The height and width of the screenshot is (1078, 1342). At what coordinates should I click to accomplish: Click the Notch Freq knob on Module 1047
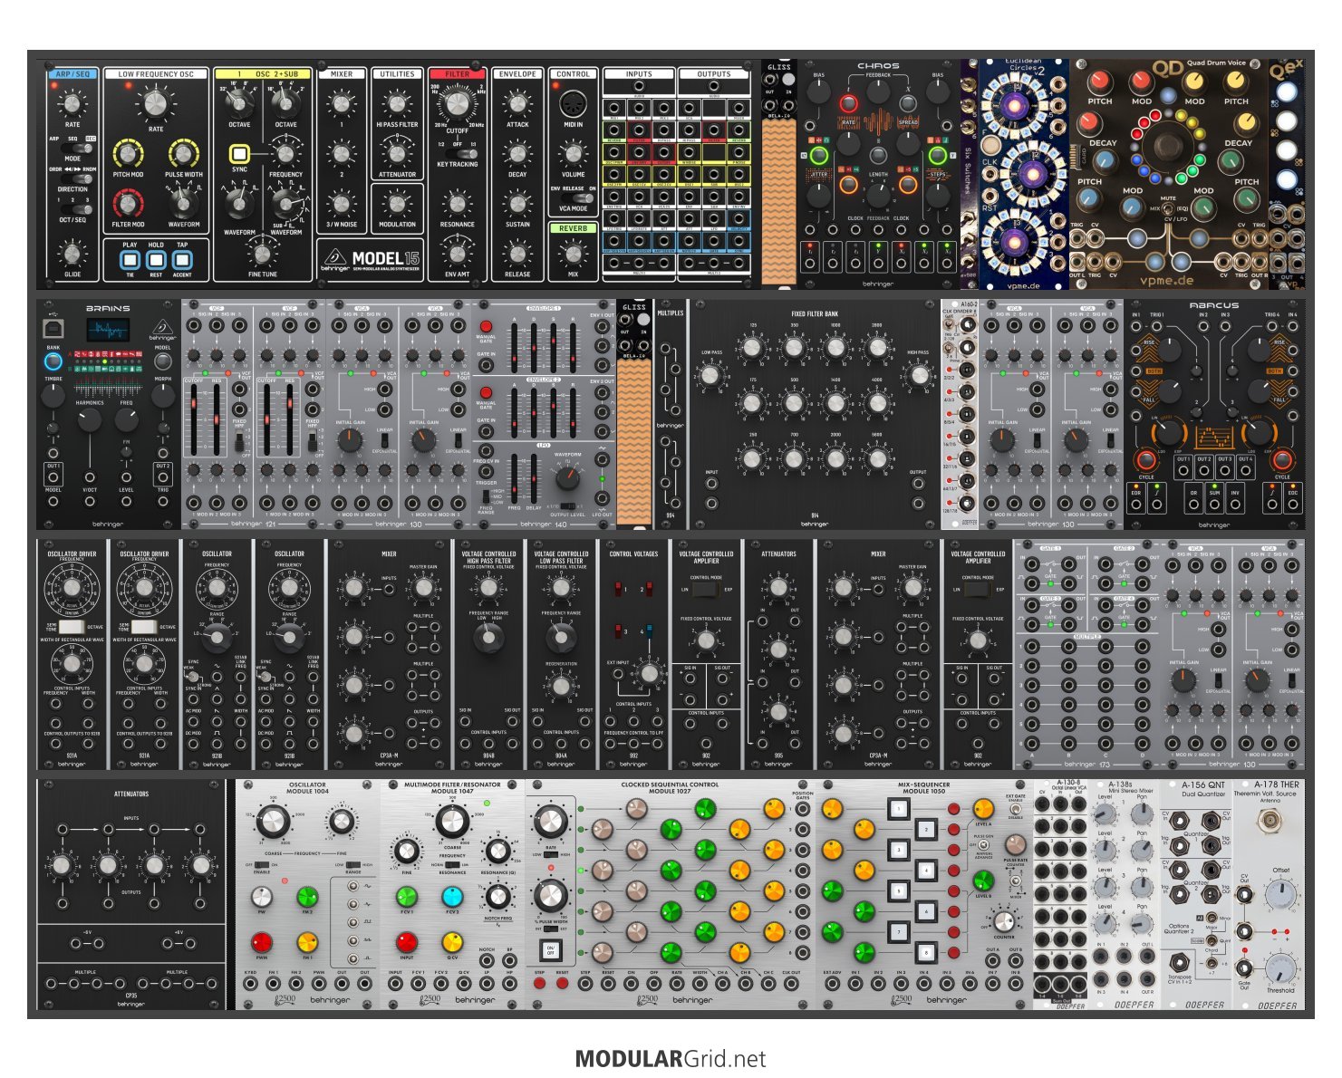coord(497,897)
